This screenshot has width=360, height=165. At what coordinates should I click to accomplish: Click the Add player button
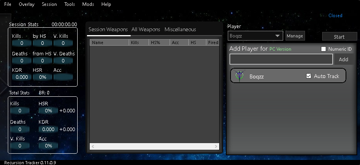[343, 59]
